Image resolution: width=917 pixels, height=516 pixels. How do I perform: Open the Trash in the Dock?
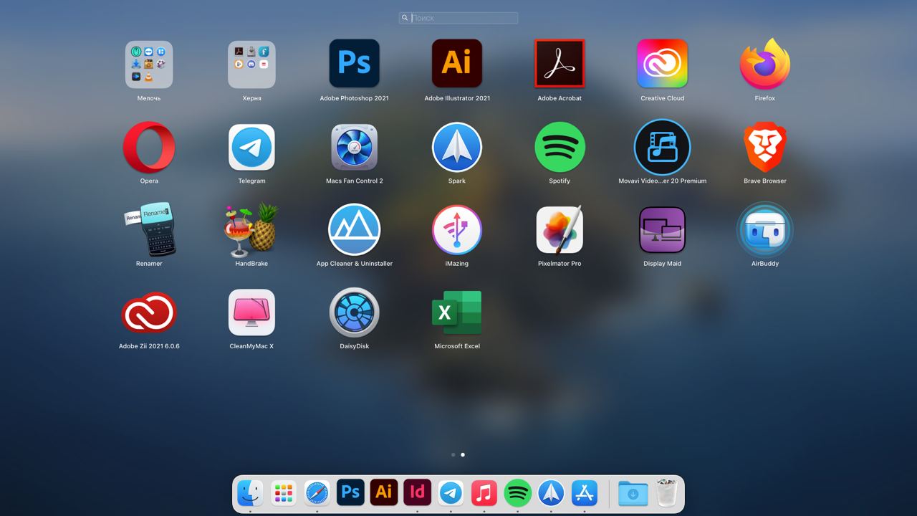[x=667, y=493]
